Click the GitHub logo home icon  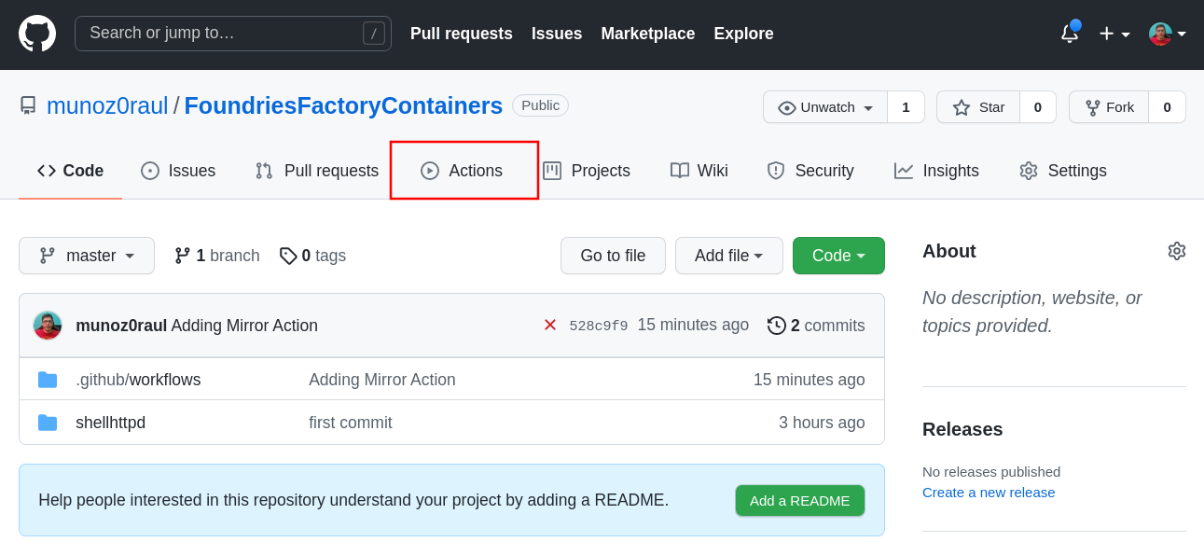(37, 34)
